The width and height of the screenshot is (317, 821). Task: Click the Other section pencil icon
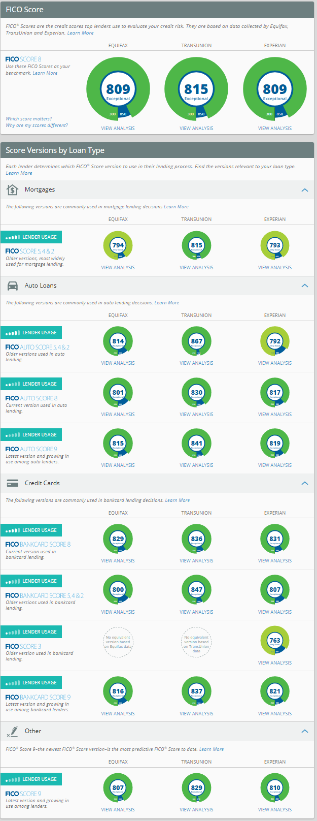click(x=12, y=732)
